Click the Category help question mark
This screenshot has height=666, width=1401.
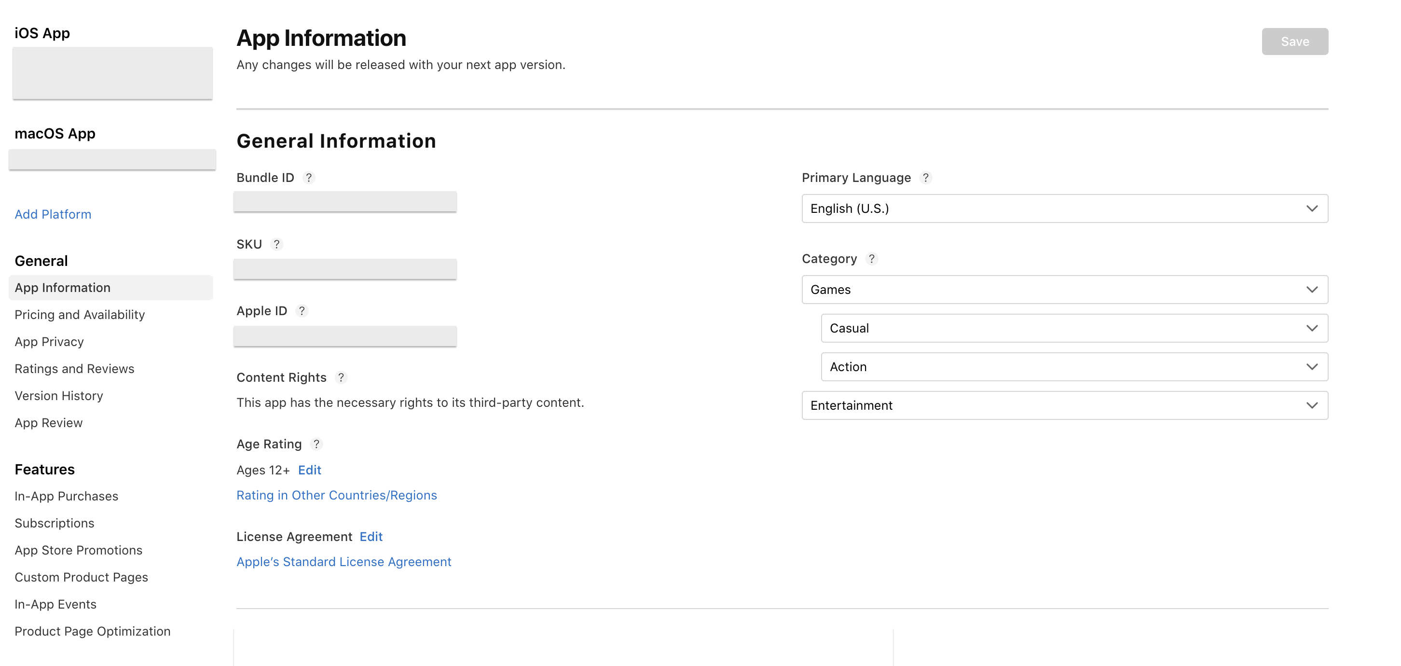pos(871,259)
